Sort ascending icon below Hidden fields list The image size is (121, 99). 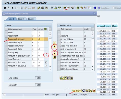pos(61,78)
